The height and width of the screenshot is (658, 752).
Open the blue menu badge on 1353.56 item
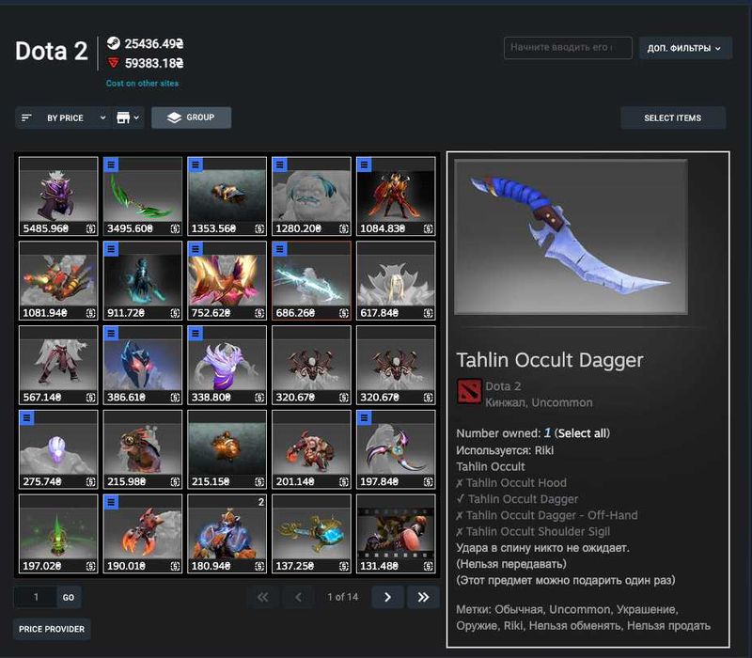pyautogui.click(x=196, y=164)
